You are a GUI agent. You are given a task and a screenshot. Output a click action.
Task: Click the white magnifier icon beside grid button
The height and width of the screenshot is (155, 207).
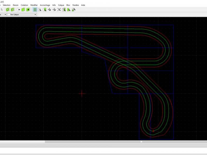(40, 10)
